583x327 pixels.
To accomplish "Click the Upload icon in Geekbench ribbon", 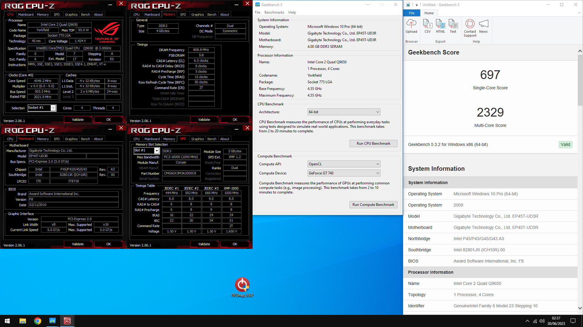I will (x=411, y=26).
